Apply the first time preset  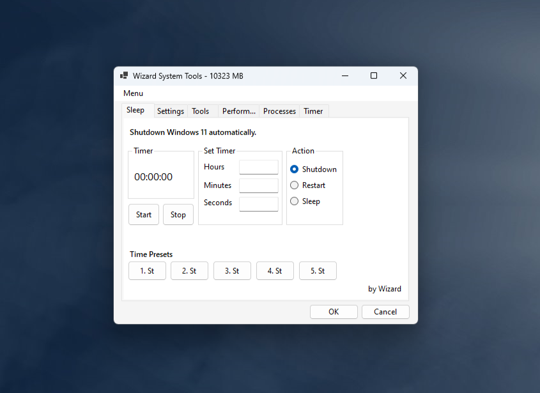coord(147,270)
